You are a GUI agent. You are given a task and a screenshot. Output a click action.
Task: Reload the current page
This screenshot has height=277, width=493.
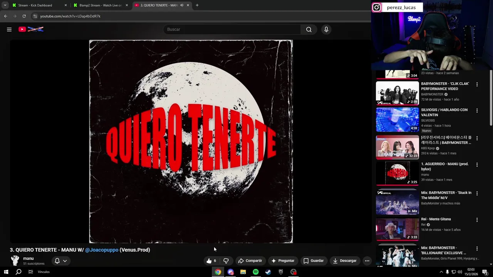[x=24, y=16]
